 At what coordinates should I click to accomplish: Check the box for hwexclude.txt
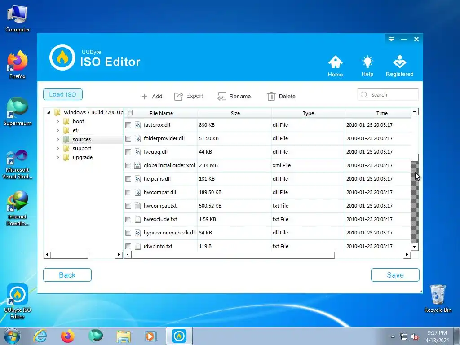pos(128,219)
